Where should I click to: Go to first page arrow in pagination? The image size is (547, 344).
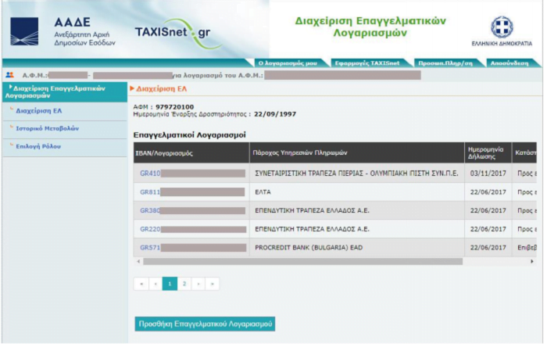141,284
